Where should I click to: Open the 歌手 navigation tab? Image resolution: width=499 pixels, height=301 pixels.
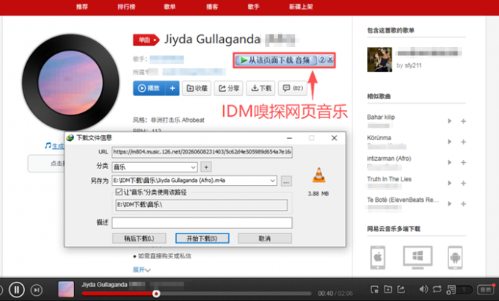(x=254, y=7)
